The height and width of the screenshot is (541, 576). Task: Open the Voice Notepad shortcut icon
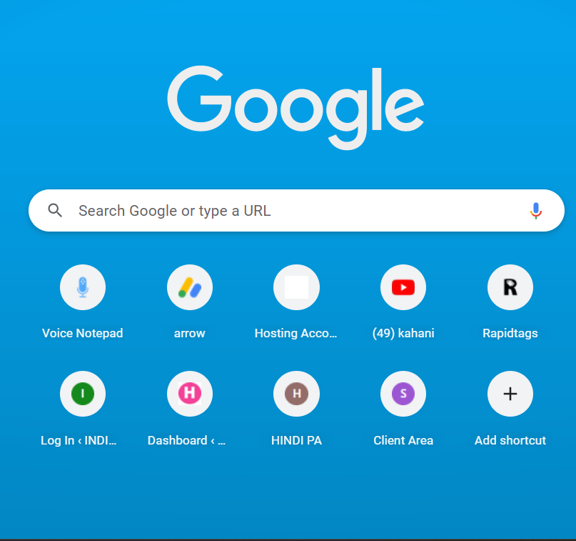(83, 287)
